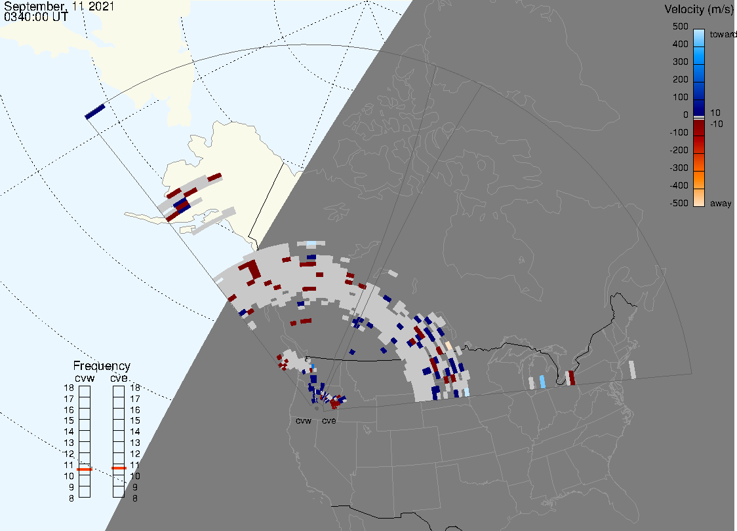Click the '-500' label on velocity scale

679,203
